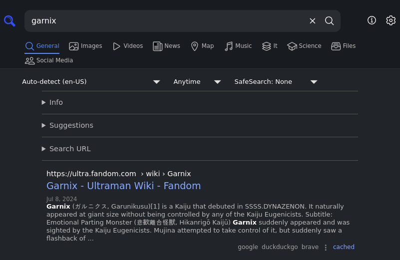400x260 pixels.
Task: Choose the Science category
Action: [304, 46]
